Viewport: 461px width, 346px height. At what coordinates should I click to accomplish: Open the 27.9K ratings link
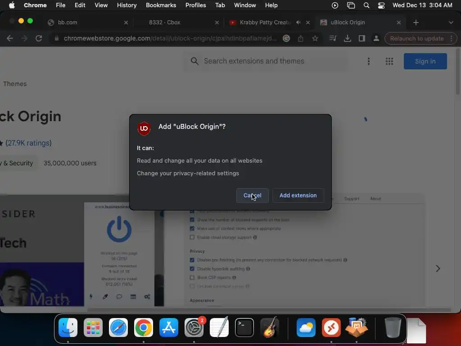(x=28, y=143)
